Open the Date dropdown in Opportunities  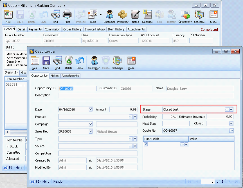pyautogui.click(x=91, y=109)
